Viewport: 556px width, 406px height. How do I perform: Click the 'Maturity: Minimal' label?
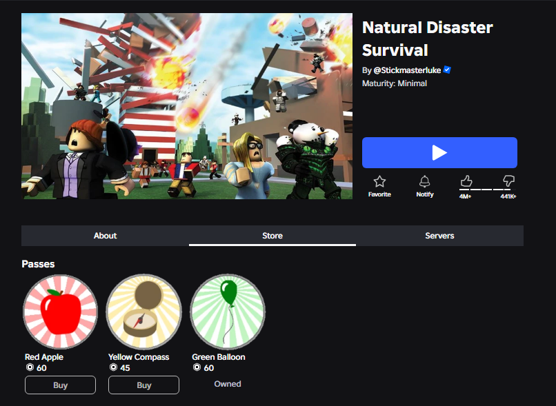point(395,83)
